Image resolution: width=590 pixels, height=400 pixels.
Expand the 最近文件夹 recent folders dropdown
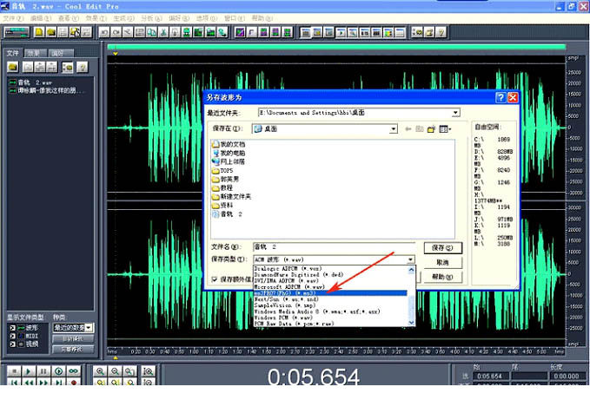(x=455, y=112)
